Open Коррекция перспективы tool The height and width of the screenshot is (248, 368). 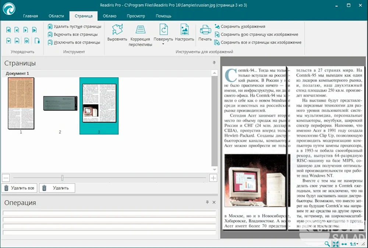coord(140,35)
